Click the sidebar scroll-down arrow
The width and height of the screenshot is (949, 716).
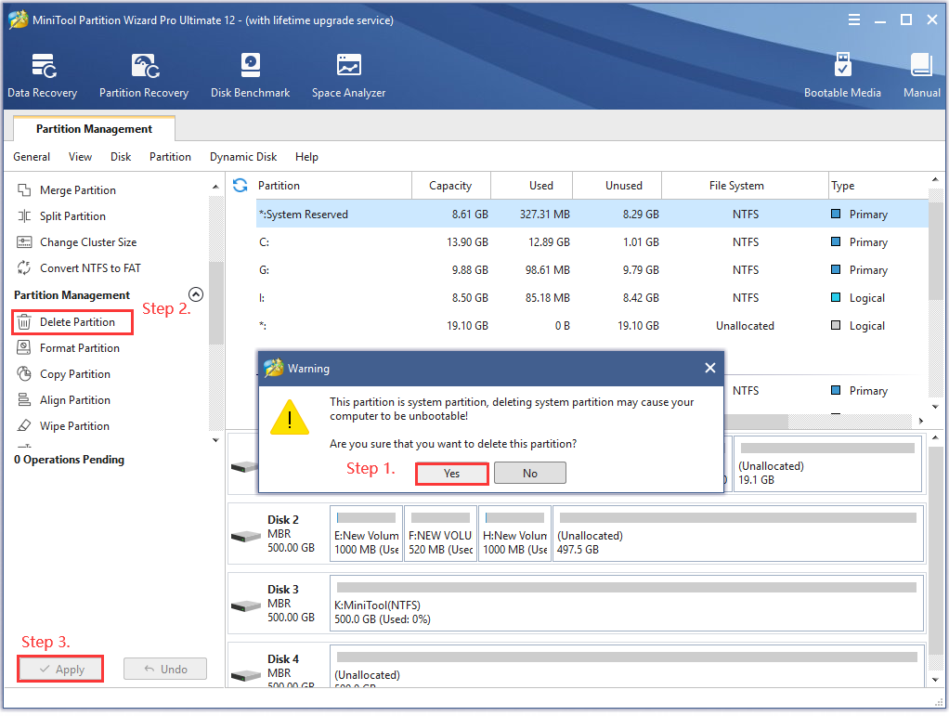(216, 441)
